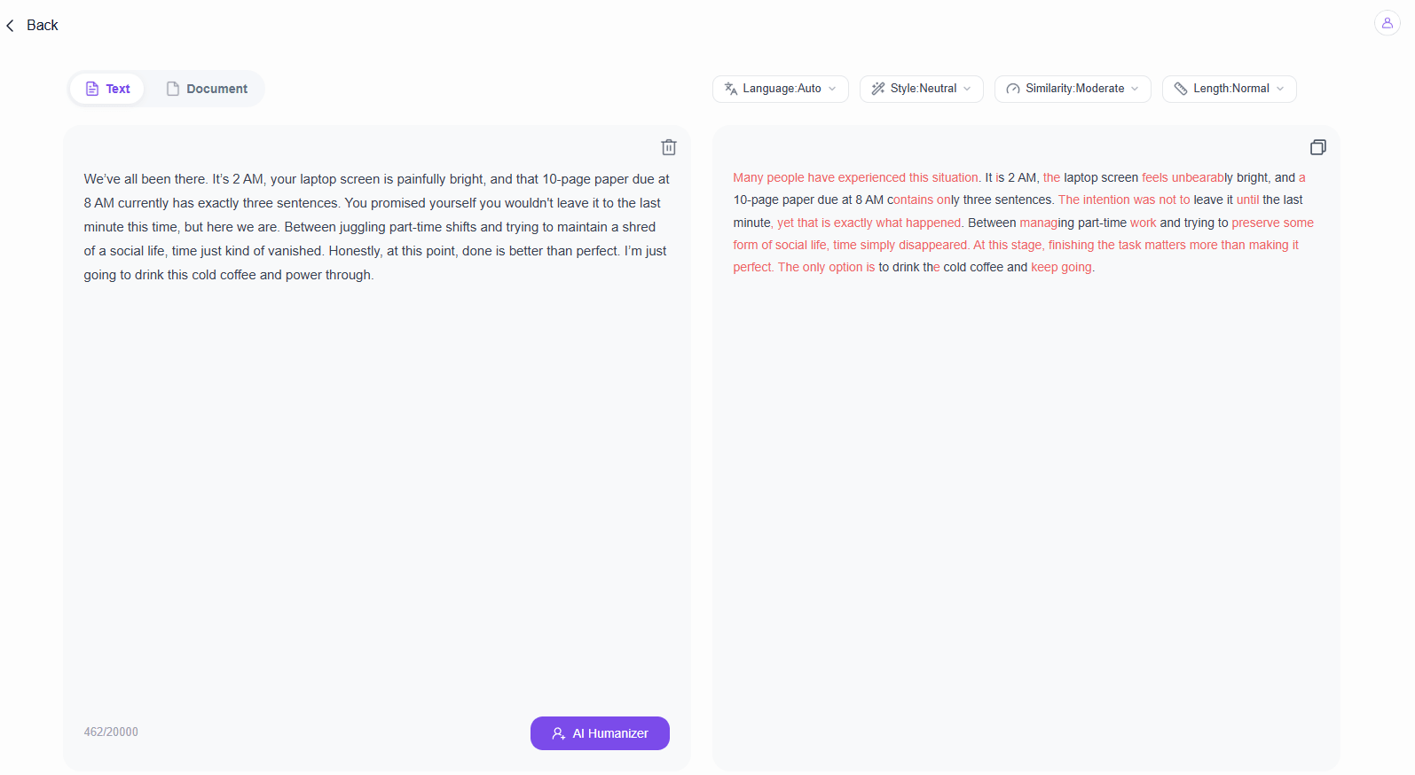The height and width of the screenshot is (775, 1415).
Task: Click the gauge icon beside Similarity:Moderate
Action: click(x=1013, y=89)
